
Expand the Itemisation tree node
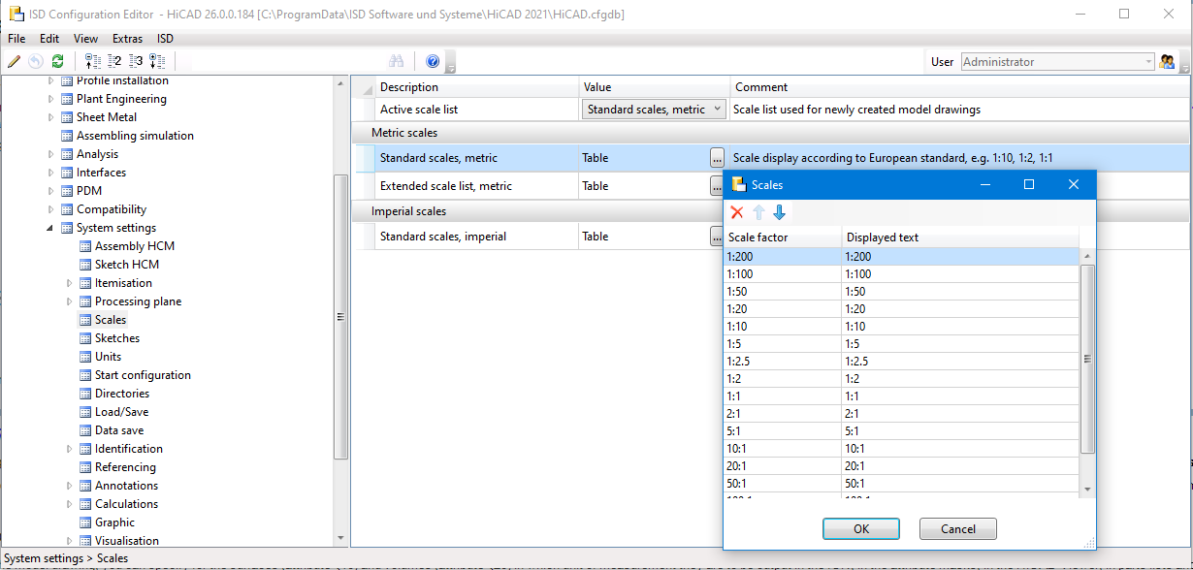tap(69, 283)
